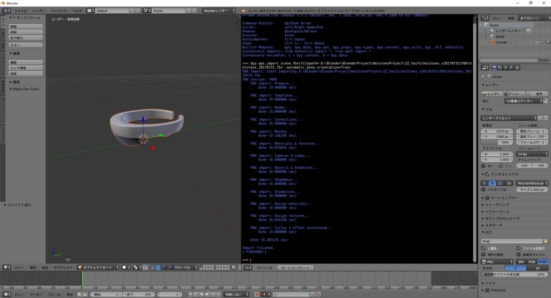Click the remove render preset minus icon
Screen dimensions: 551x298
pos(546,118)
